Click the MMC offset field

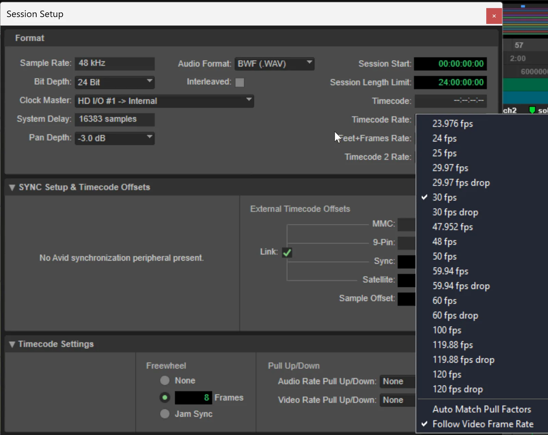point(407,225)
